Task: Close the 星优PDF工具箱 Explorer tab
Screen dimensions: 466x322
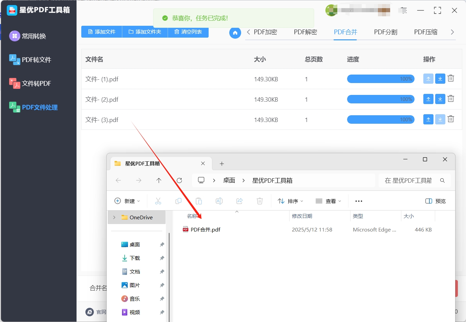Action: pos(203,163)
